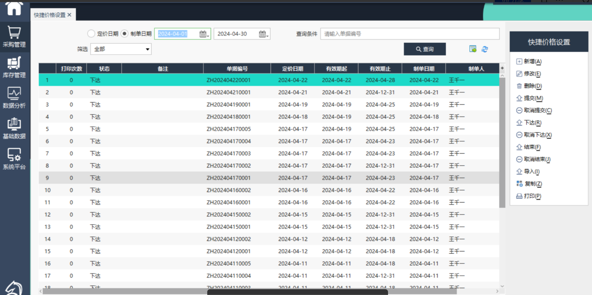Expand the 筛选 filter dropdown

[147, 49]
